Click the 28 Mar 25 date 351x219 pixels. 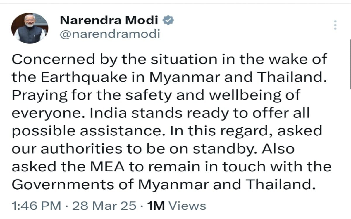[104, 206]
